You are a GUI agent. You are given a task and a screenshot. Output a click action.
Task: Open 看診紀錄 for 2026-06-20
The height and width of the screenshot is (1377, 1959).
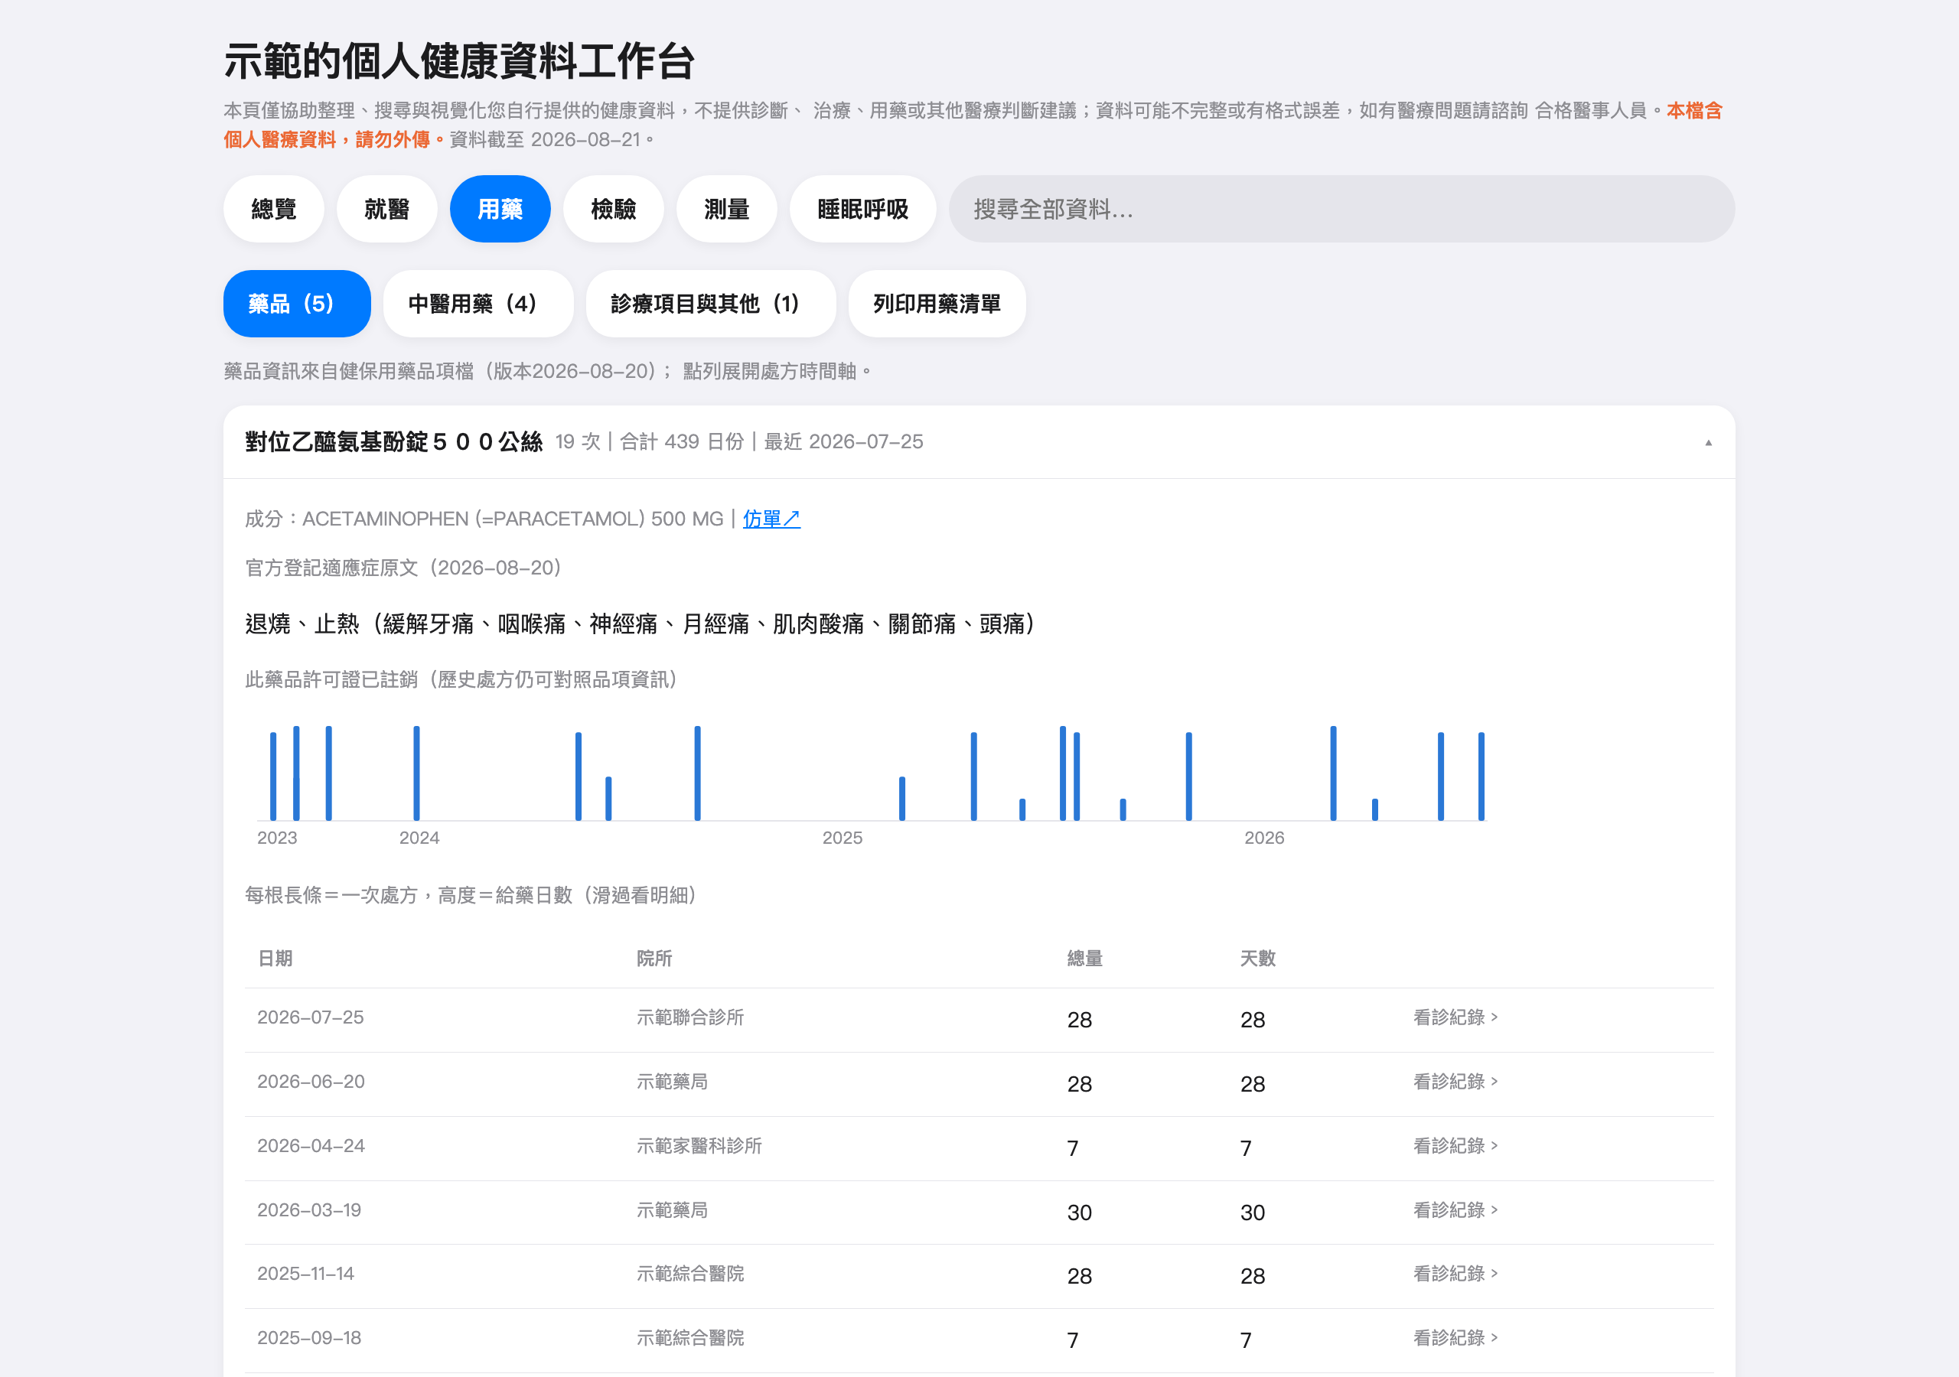click(x=1455, y=1081)
